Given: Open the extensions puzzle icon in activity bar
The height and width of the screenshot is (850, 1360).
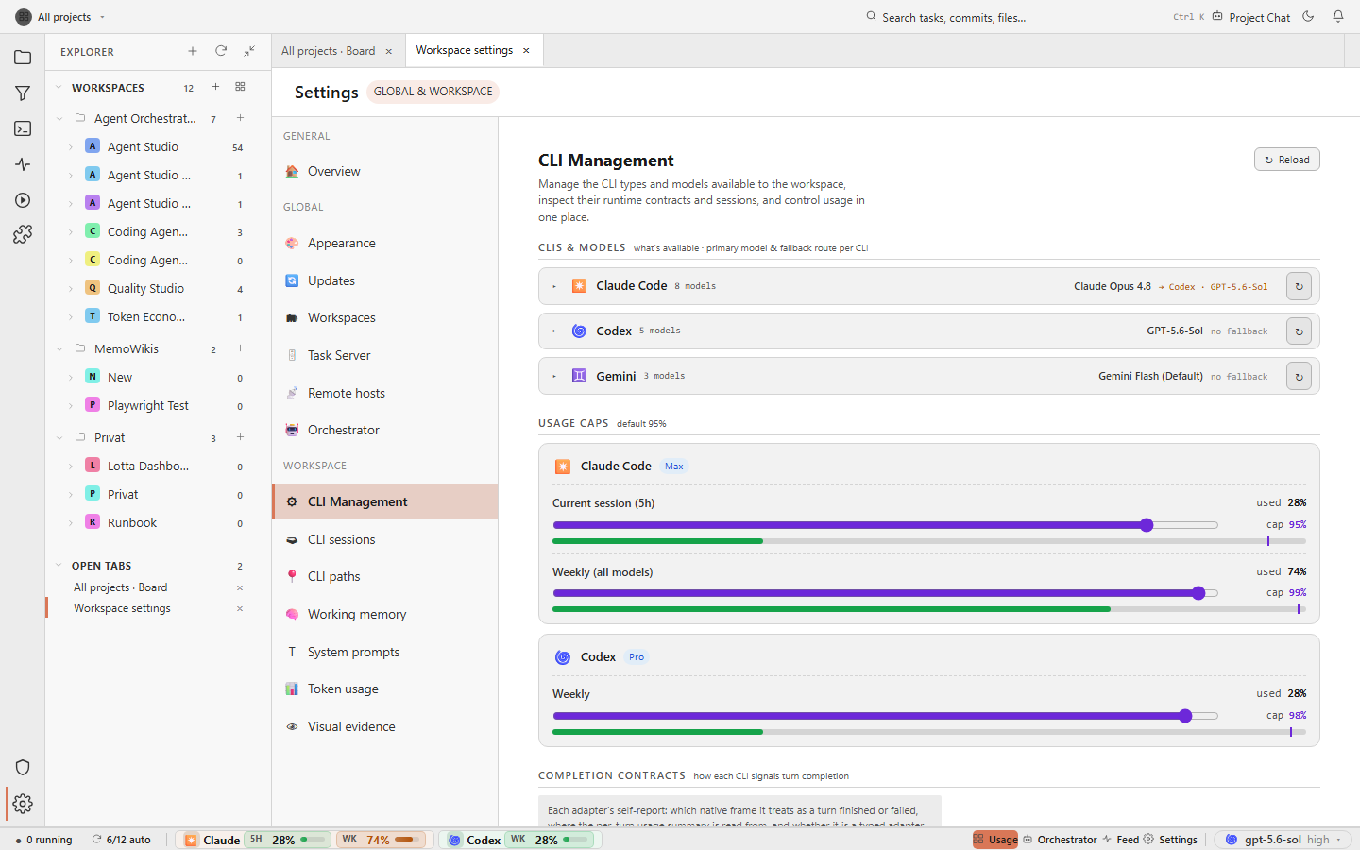Looking at the screenshot, I should click(x=23, y=234).
